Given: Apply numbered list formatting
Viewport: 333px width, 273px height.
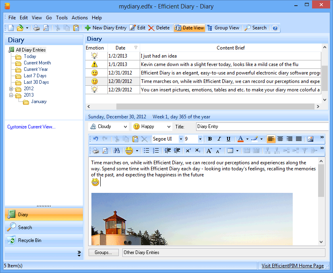Looking at the screenshot, I should click(156, 151).
